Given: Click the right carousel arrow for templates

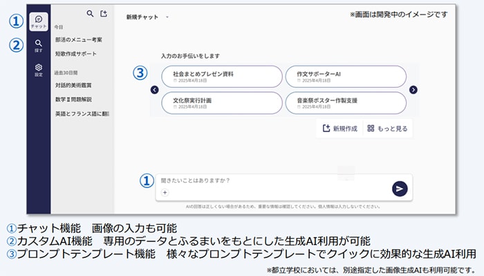Looking at the screenshot, I should point(413,90).
